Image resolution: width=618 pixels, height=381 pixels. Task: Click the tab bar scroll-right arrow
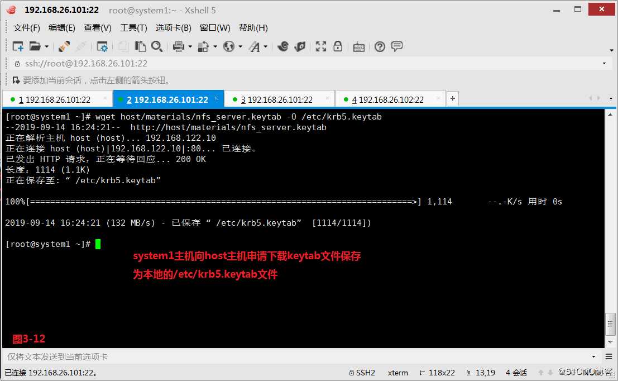598,98
